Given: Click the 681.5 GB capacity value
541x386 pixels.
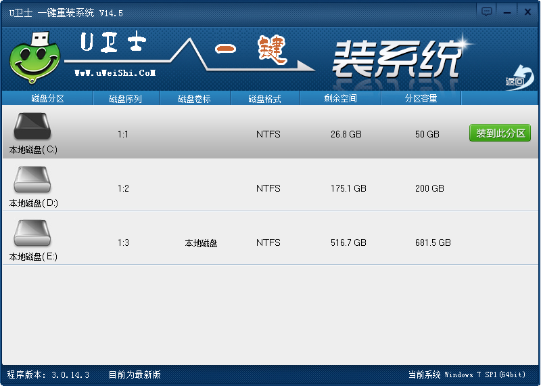Looking at the screenshot, I should click(x=433, y=242).
